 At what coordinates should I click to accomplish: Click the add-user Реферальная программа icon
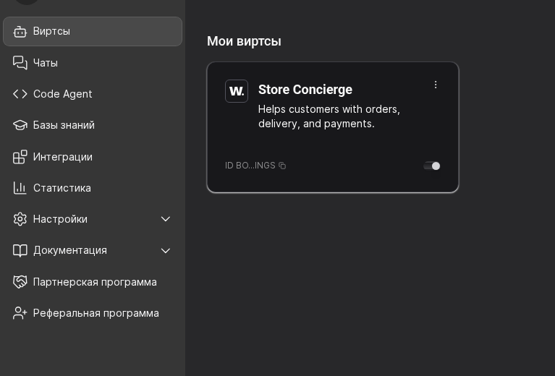(x=20, y=313)
